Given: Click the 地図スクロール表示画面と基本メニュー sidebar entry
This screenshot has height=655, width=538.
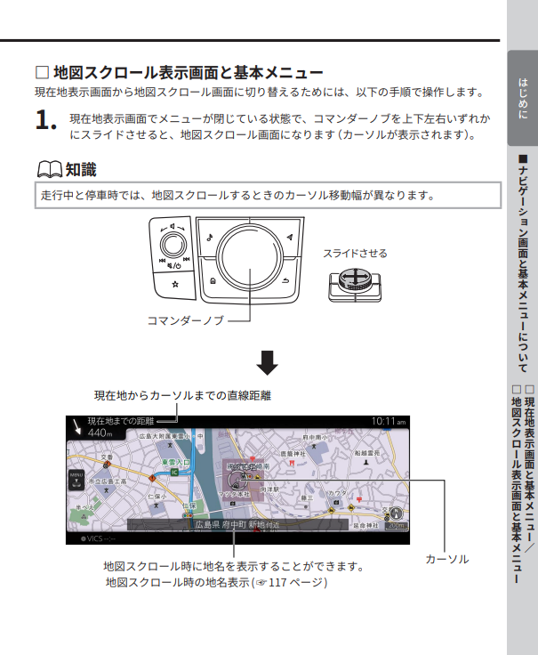Looking at the screenshot, I should (517, 484).
